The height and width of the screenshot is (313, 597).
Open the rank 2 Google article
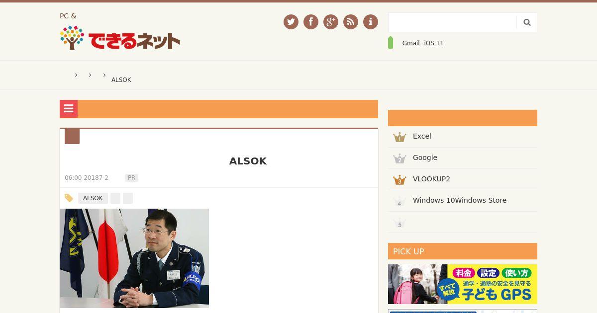[463, 158]
